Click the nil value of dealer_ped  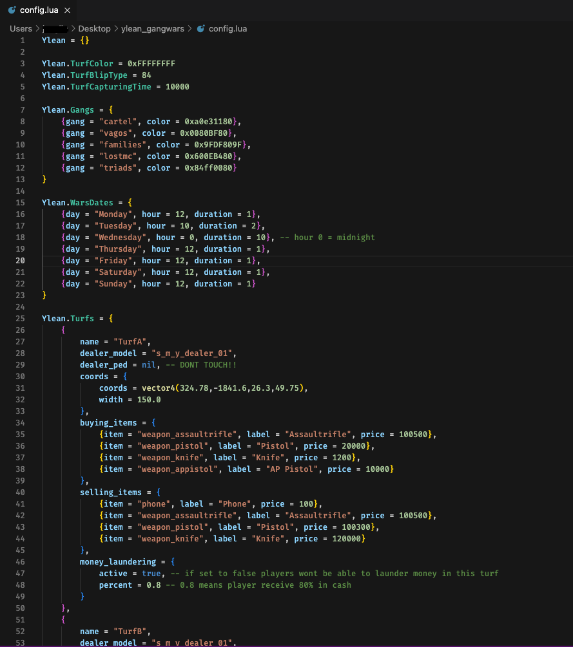(149, 365)
